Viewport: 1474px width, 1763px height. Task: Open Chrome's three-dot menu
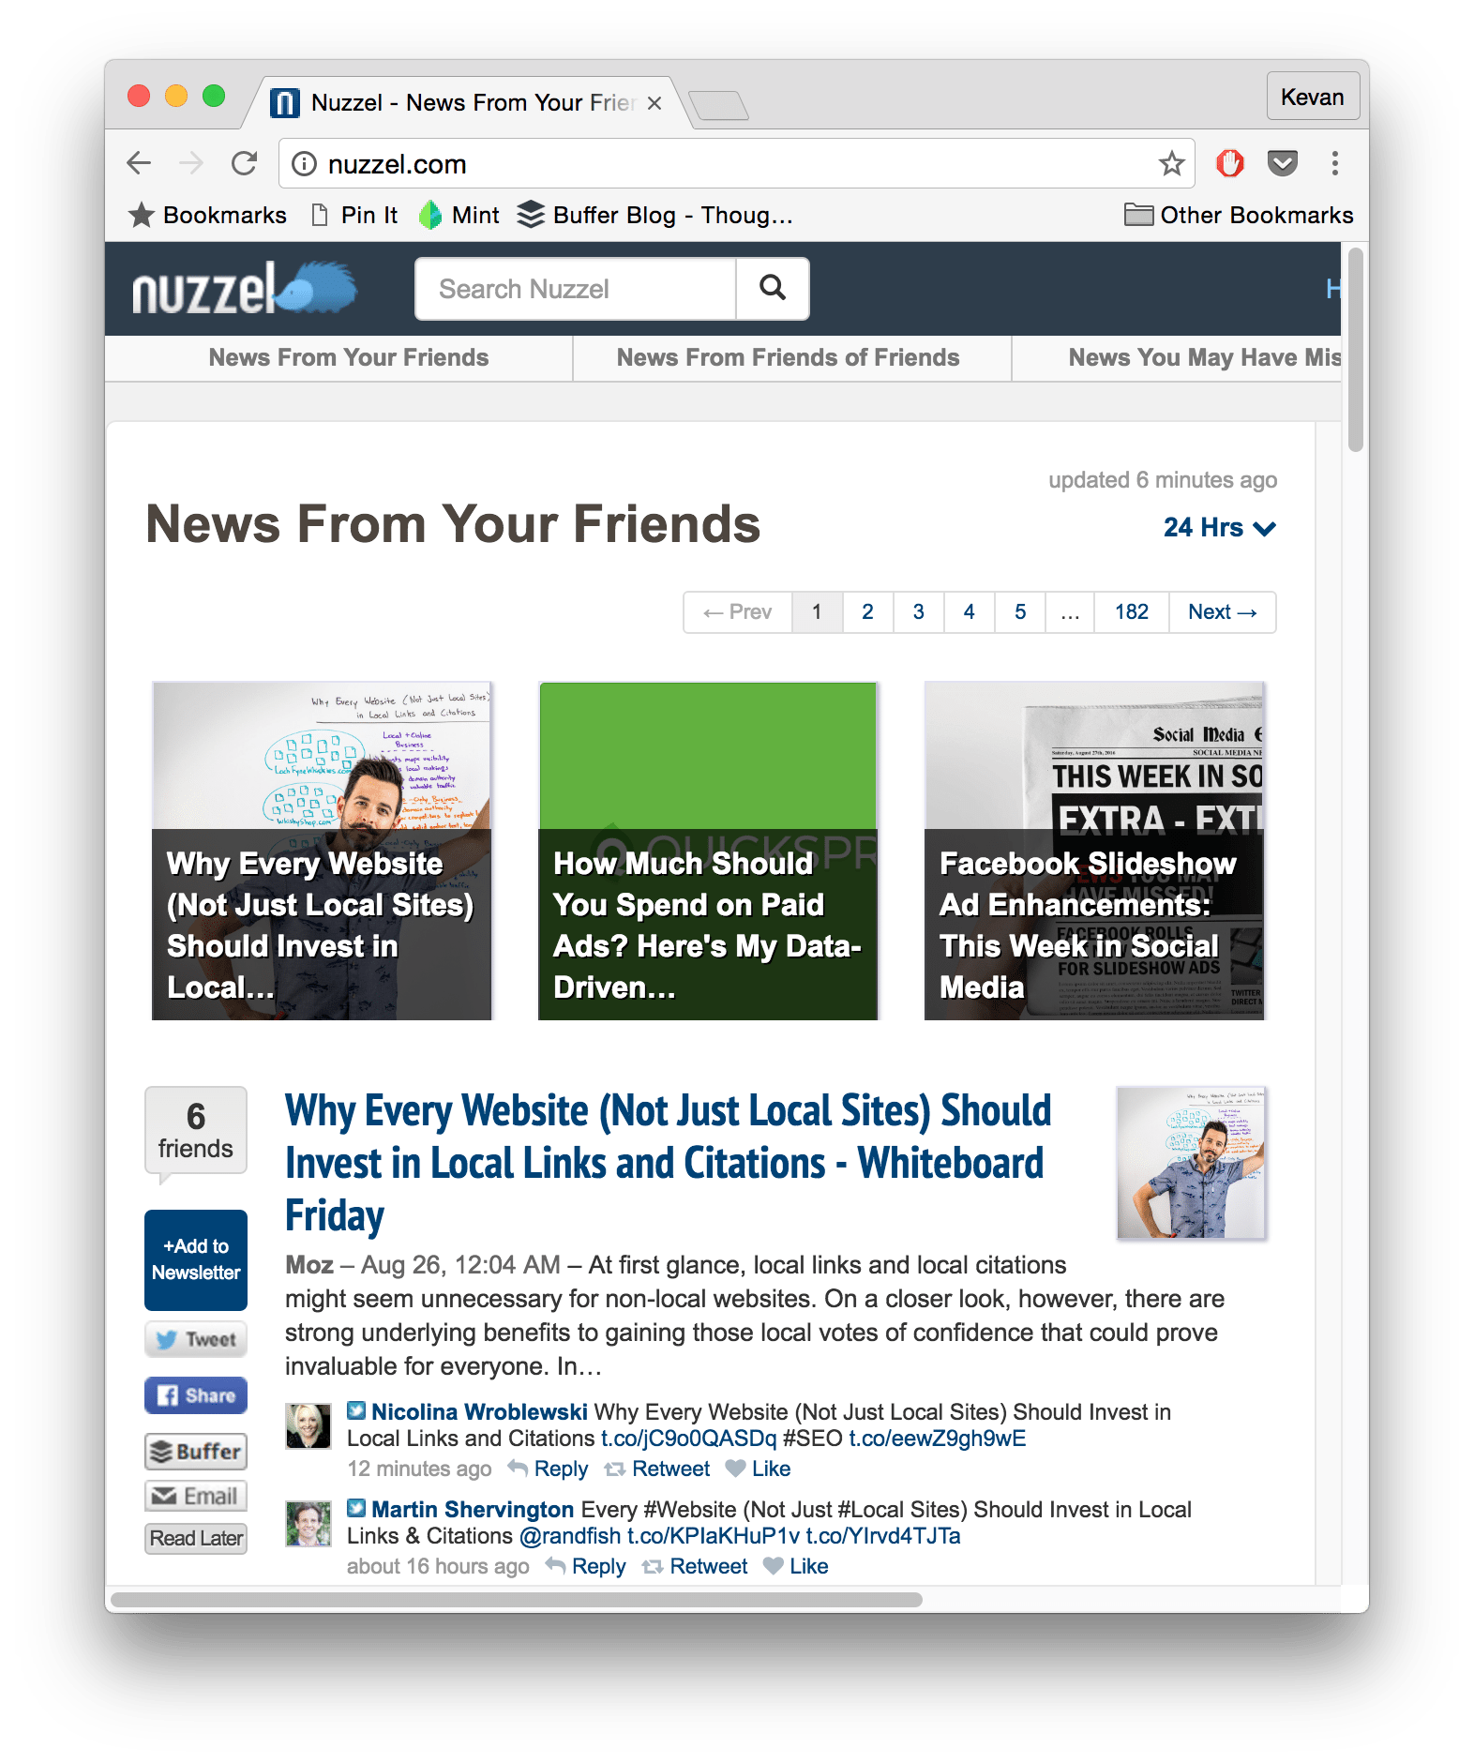pos(1335,163)
